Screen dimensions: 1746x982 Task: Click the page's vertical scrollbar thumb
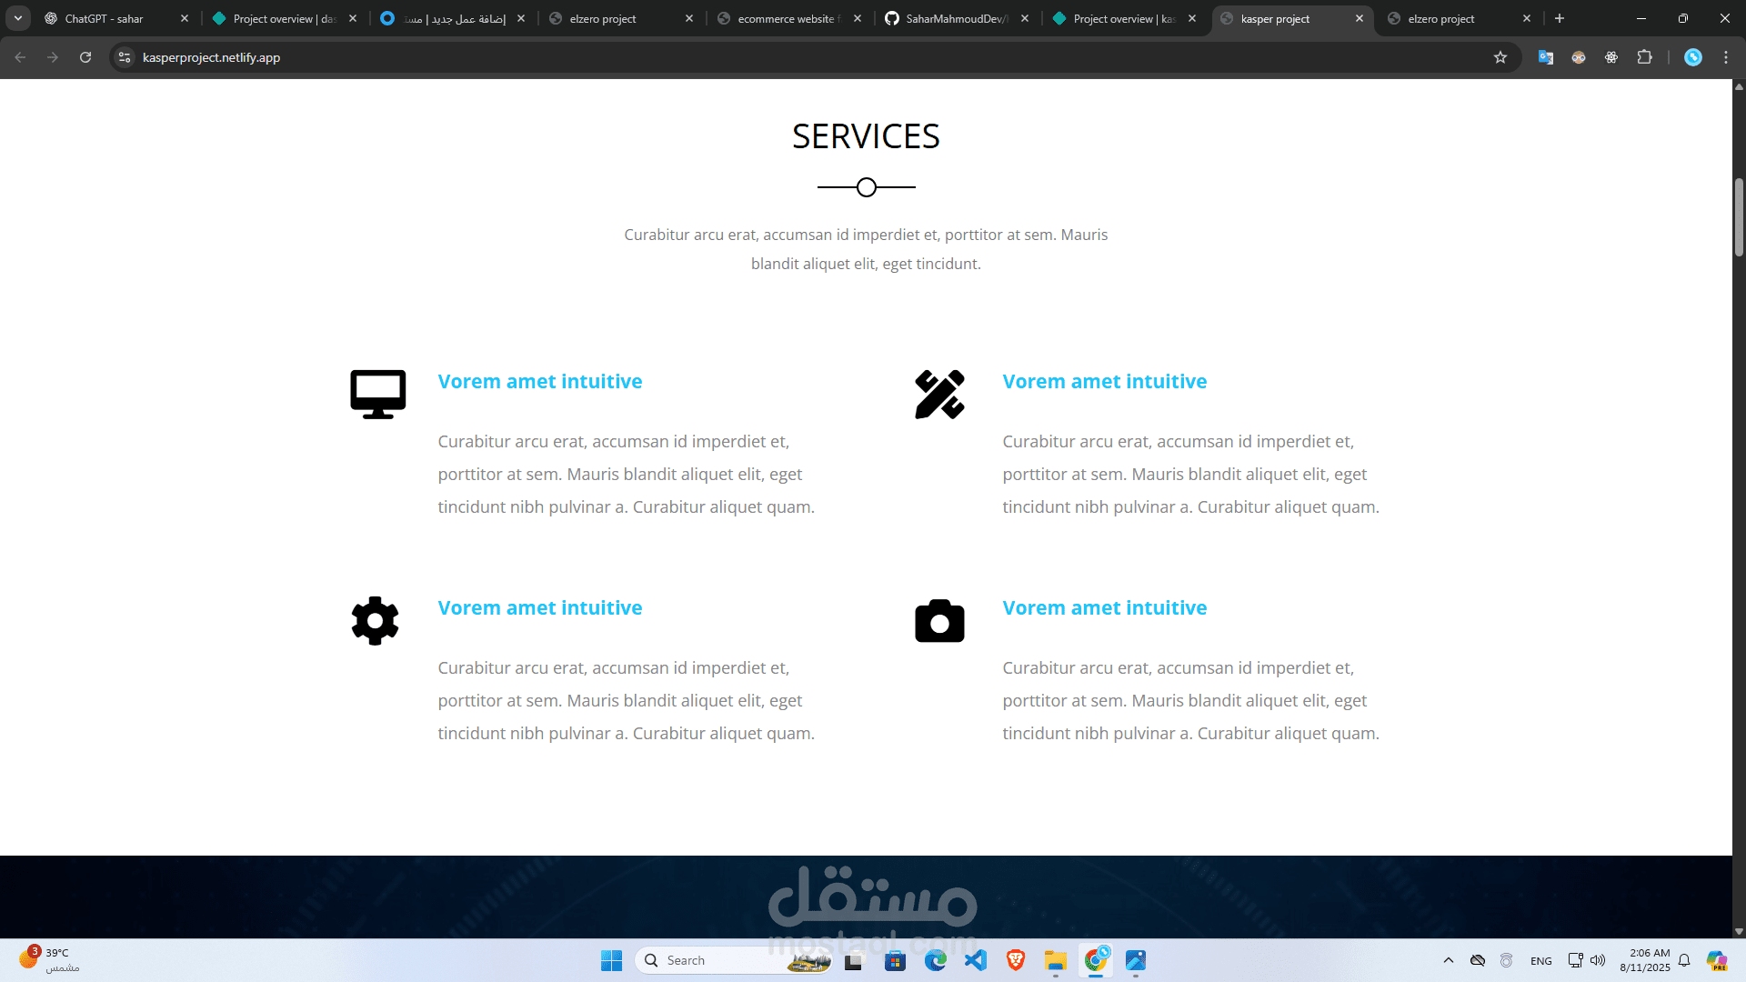tap(1739, 216)
